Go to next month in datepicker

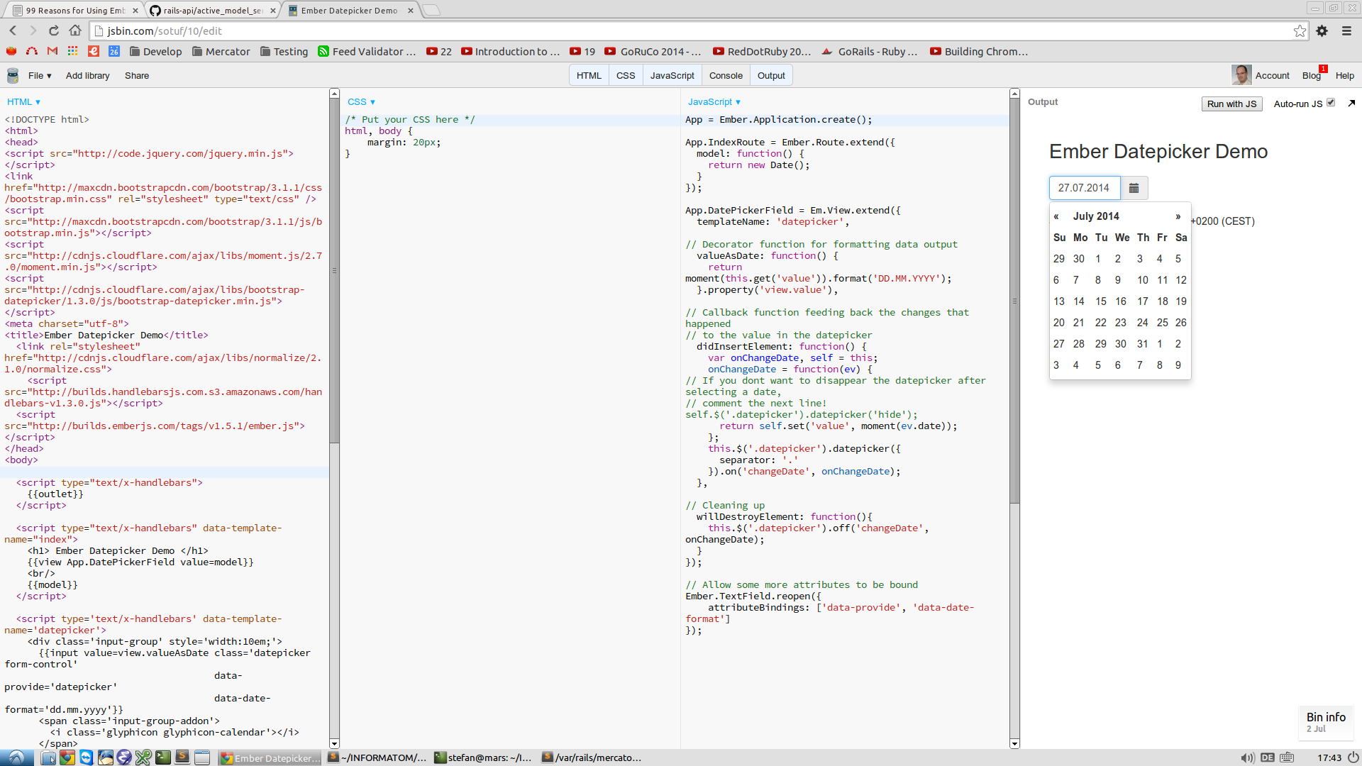1178,216
